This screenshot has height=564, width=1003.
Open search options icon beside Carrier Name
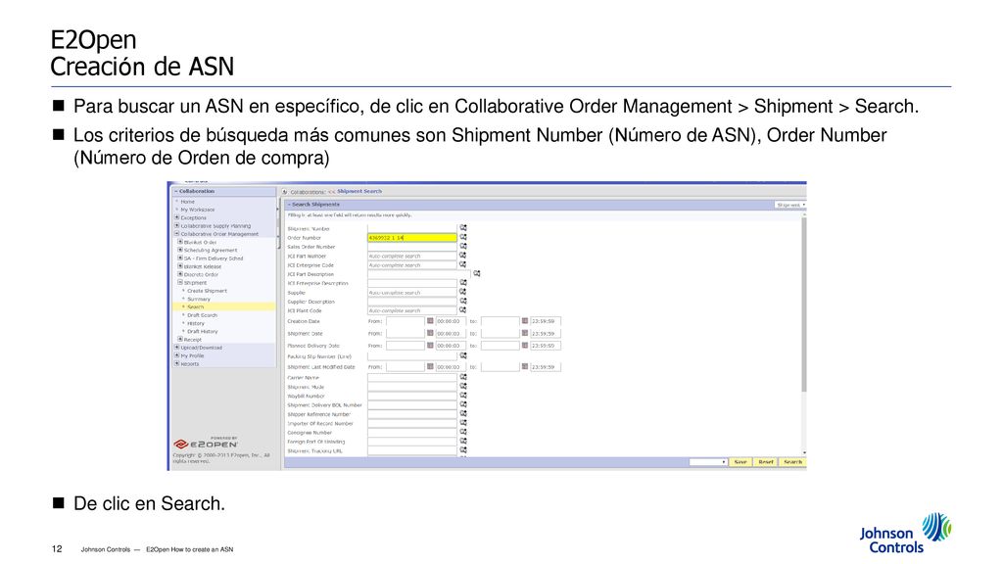tap(463, 377)
